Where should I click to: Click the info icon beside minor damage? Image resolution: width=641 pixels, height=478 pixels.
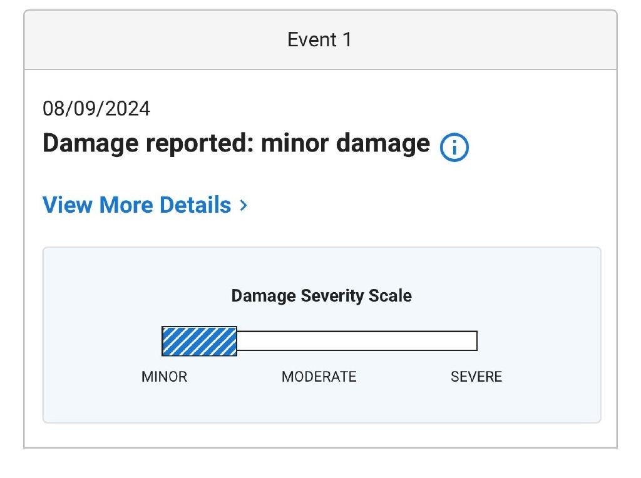click(454, 148)
